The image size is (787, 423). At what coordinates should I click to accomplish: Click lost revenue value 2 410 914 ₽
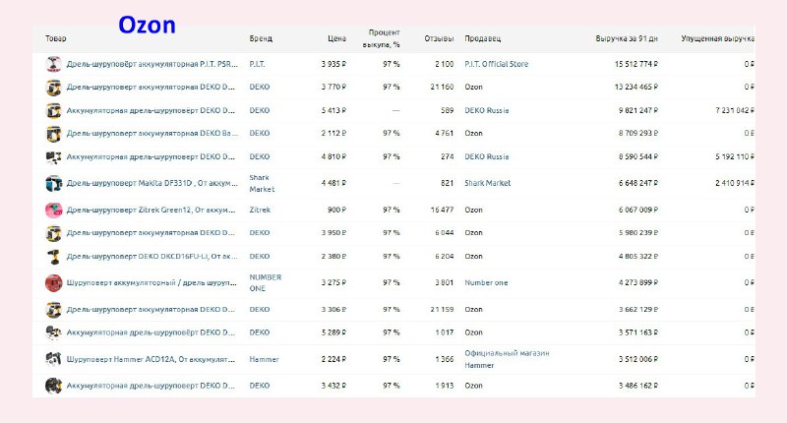tap(735, 183)
